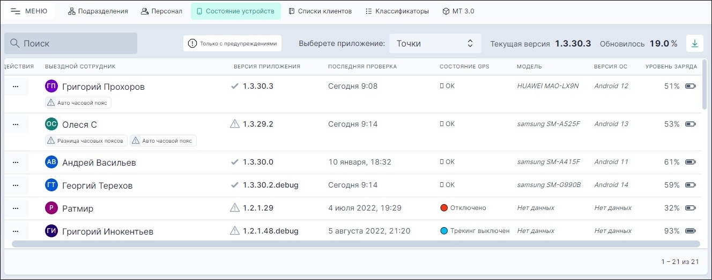
Task: Open the Точки application dropdown
Action: tap(435, 43)
